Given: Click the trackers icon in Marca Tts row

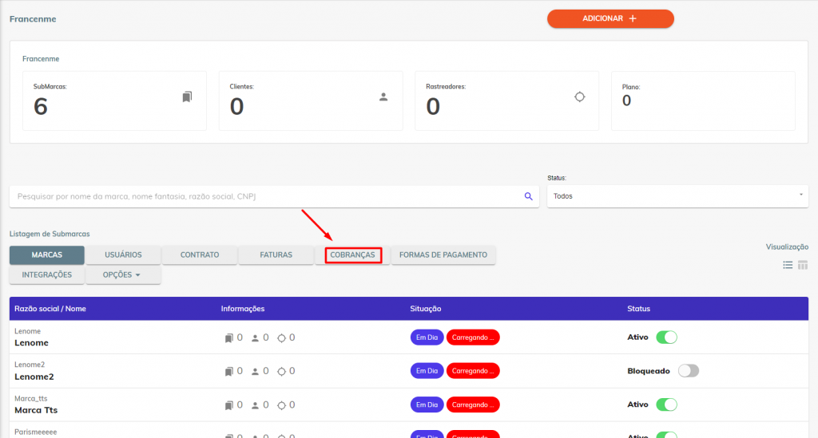Looking at the screenshot, I should (281, 405).
